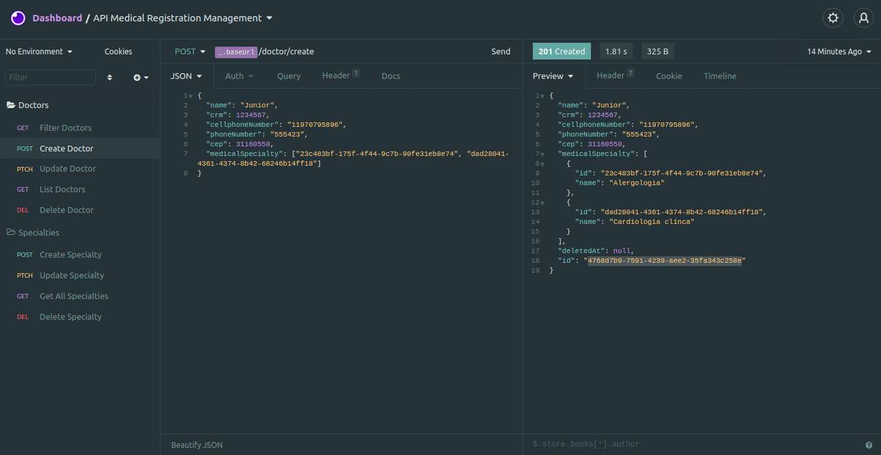The image size is (881, 455).
Task: Switch to the Docs tab
Action: click(391, 76)
